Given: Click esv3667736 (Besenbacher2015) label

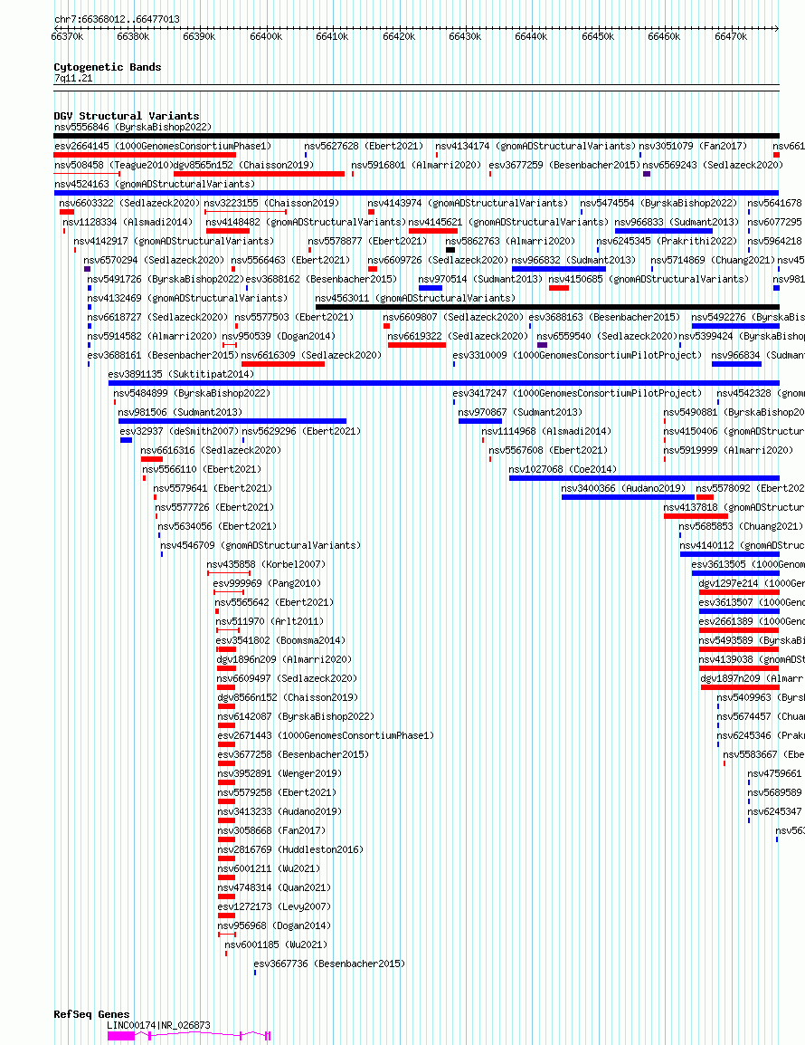Looking at the screenshot, I should 329,964.
